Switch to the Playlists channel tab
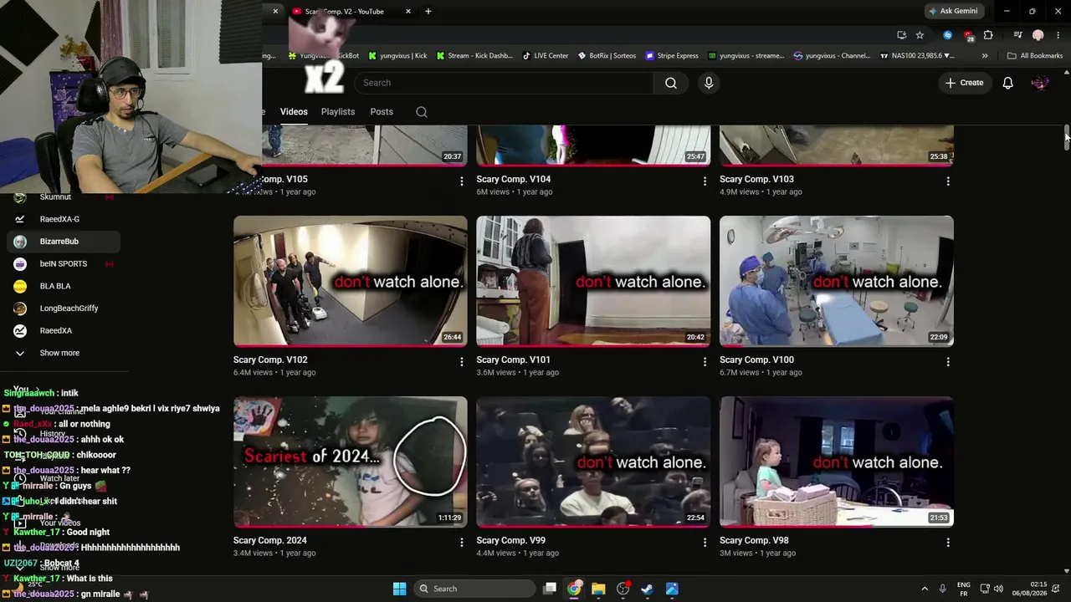The width and height of the screenshot is (1071, 602). pyautogui.click(x=338, y=112)
